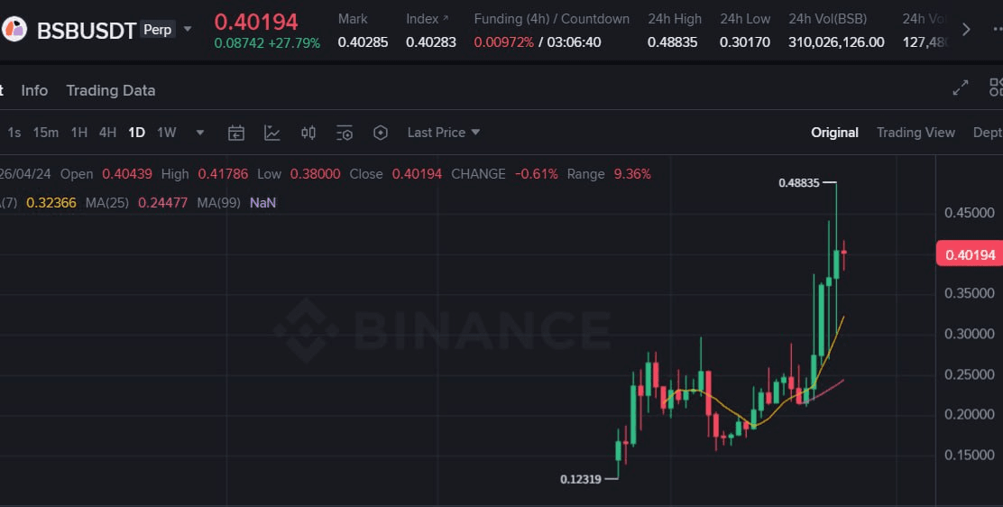Open the Last Price dropdown
This screenshot has width=1003, height=507.
pos(443,133)
